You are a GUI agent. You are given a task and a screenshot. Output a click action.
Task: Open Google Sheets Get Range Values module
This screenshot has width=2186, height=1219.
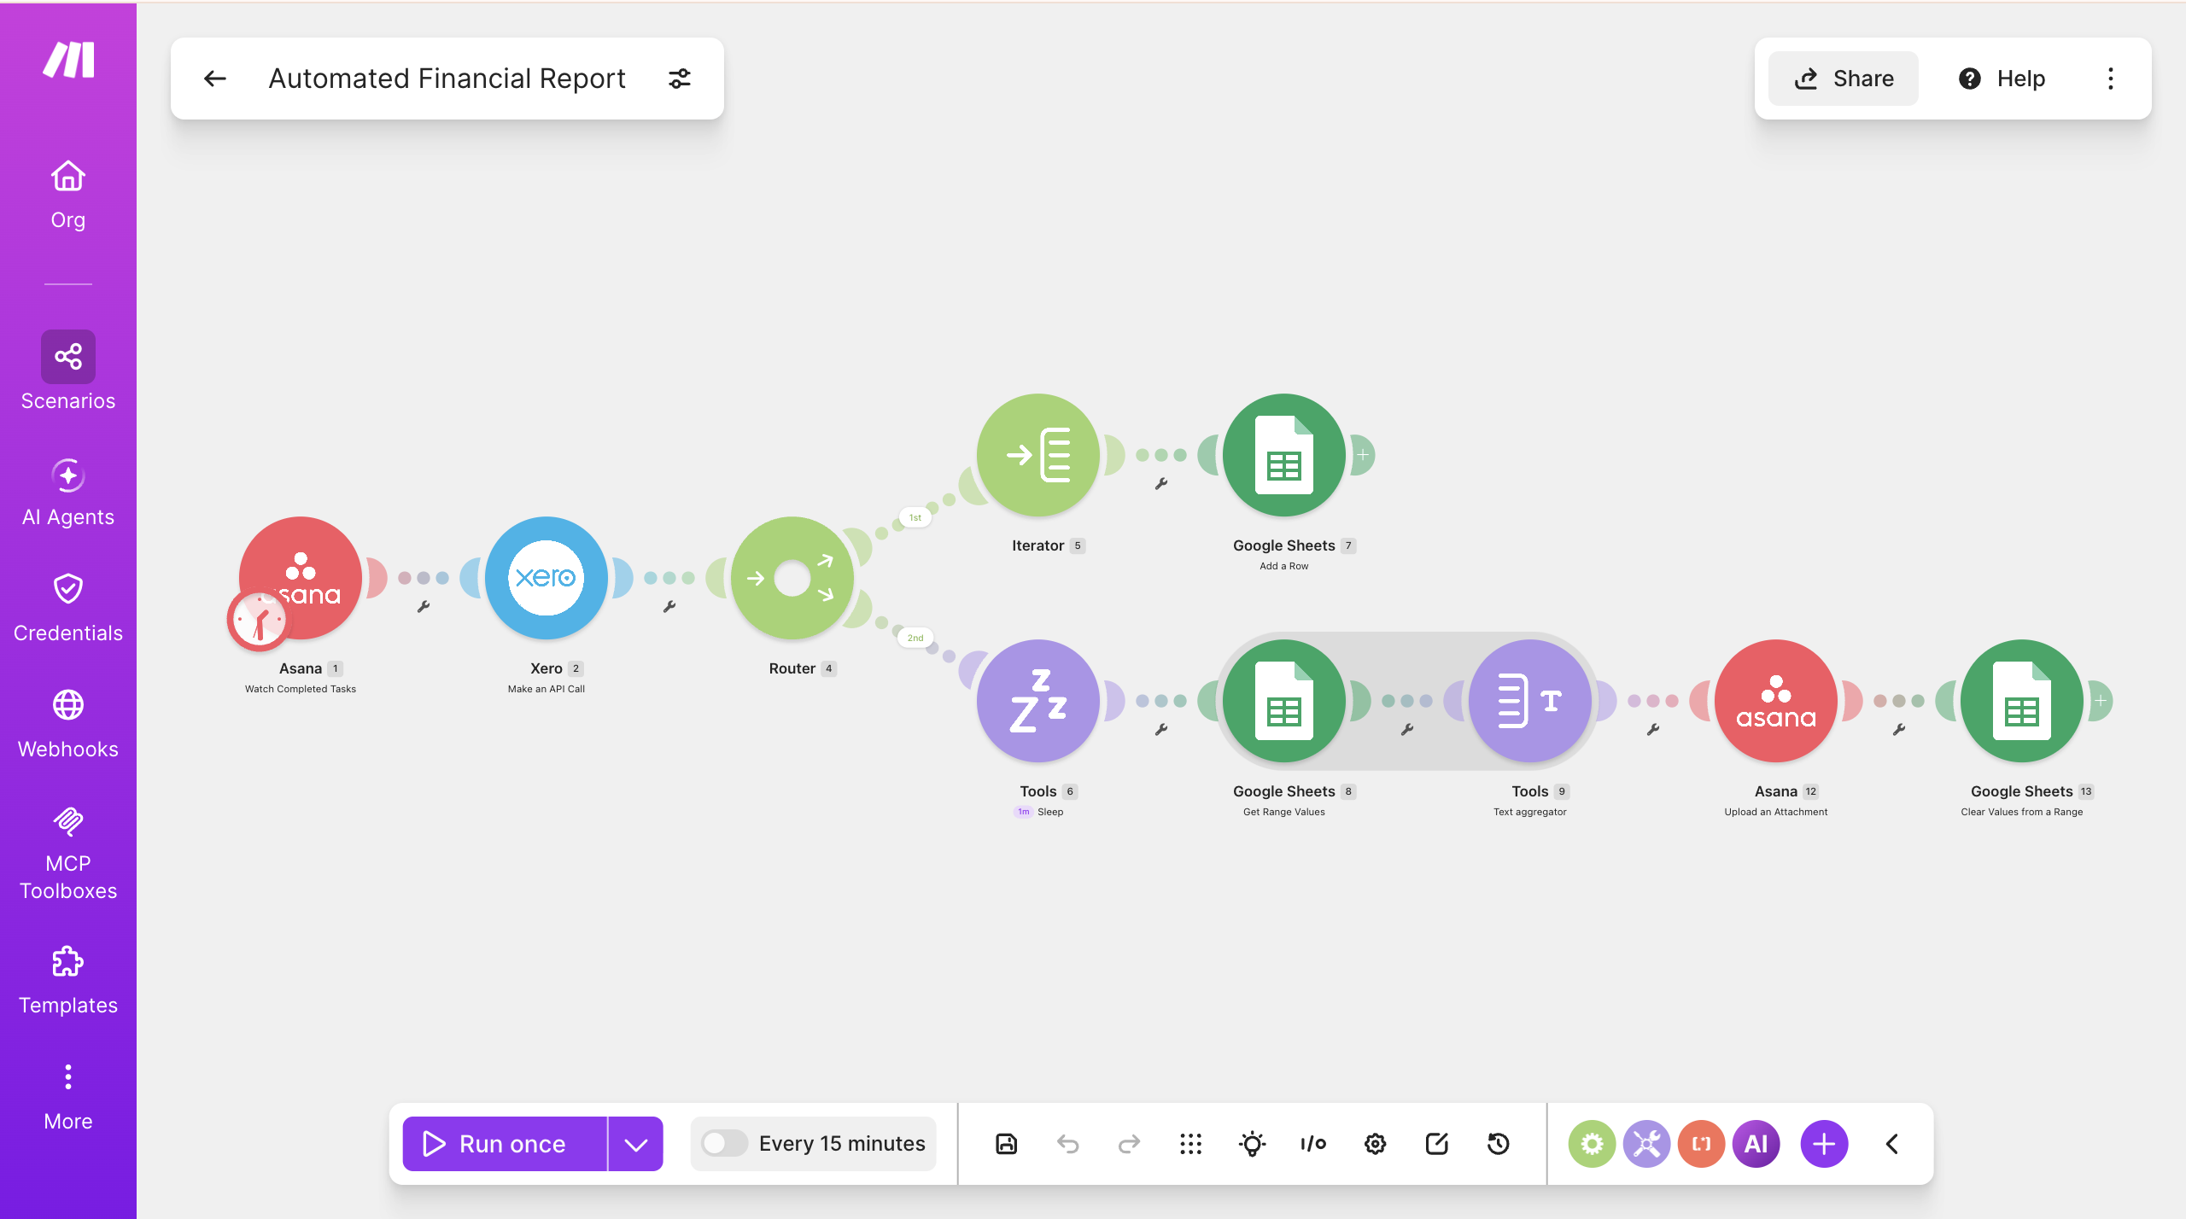(x=1284, y=701)
